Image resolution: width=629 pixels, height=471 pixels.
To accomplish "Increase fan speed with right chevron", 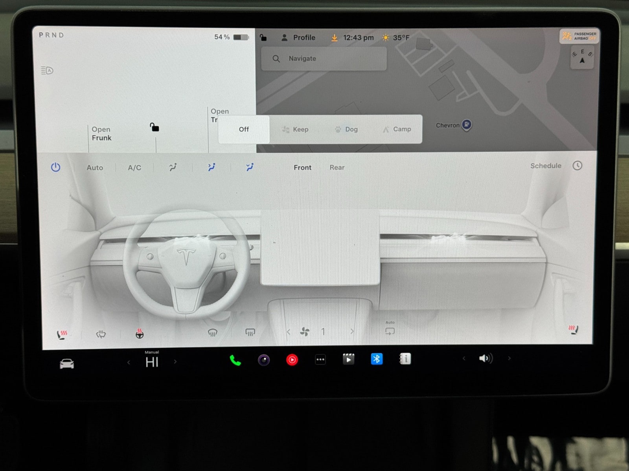I will click(x=352, y=332).
